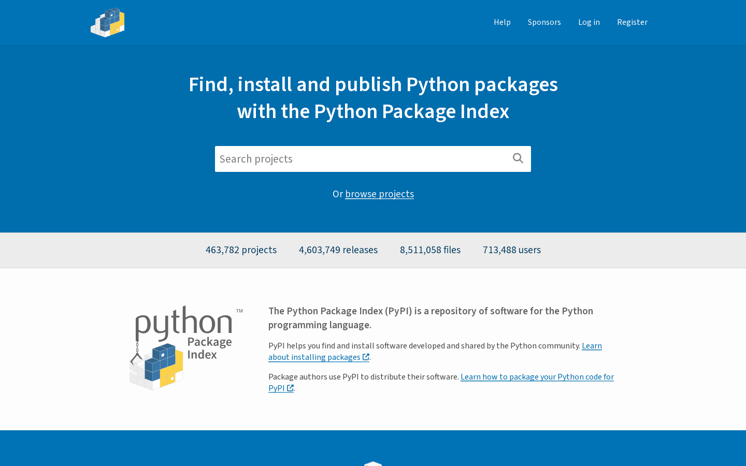The width and height of the screenshot is (746, 466).
Task: Click the PyPI logo in the header
Action: (x=108, y=22)
